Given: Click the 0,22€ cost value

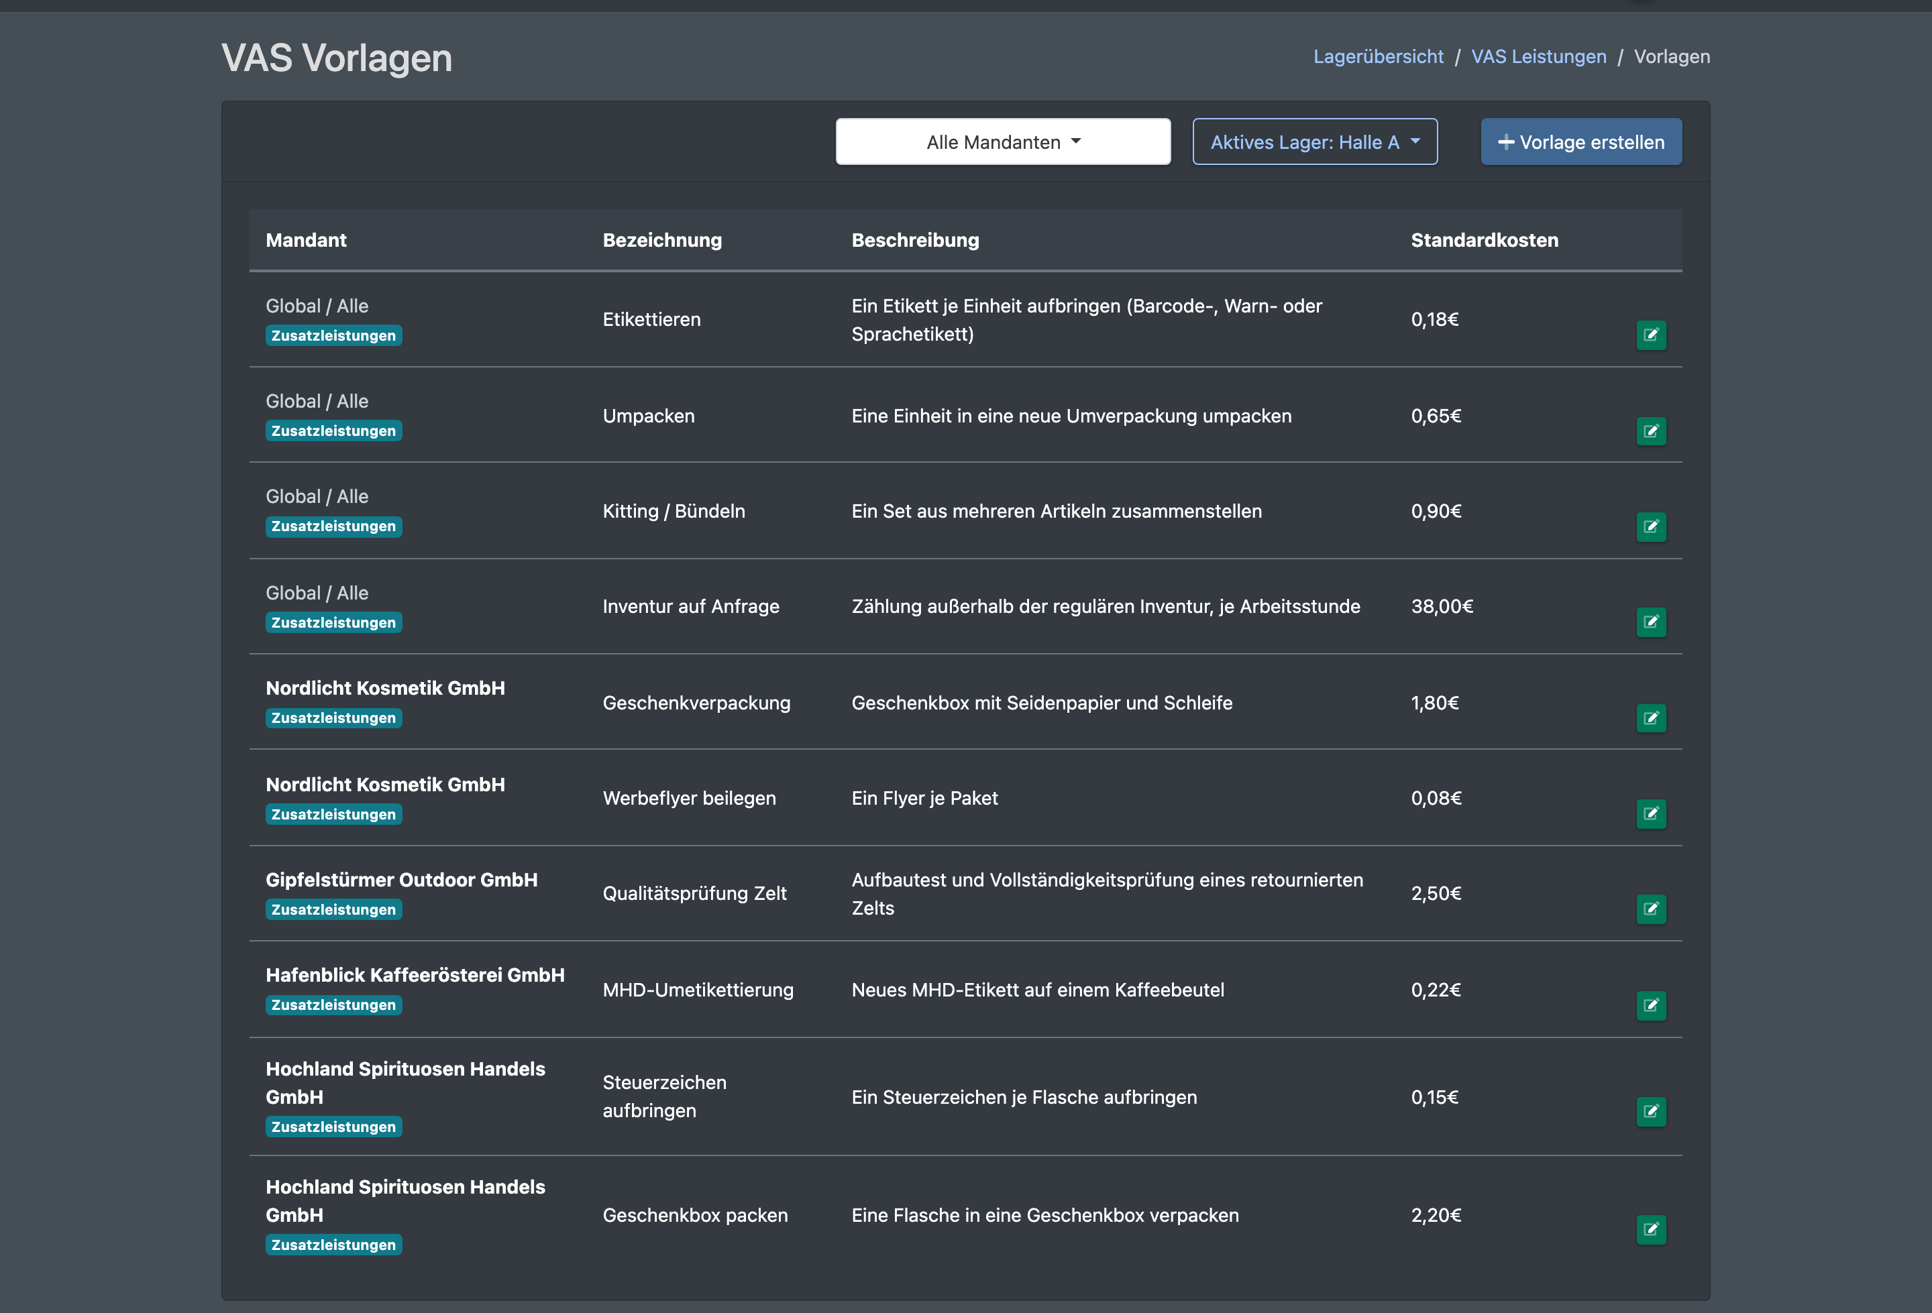Looking at the screenshot, I should (x=1436, y=990).
